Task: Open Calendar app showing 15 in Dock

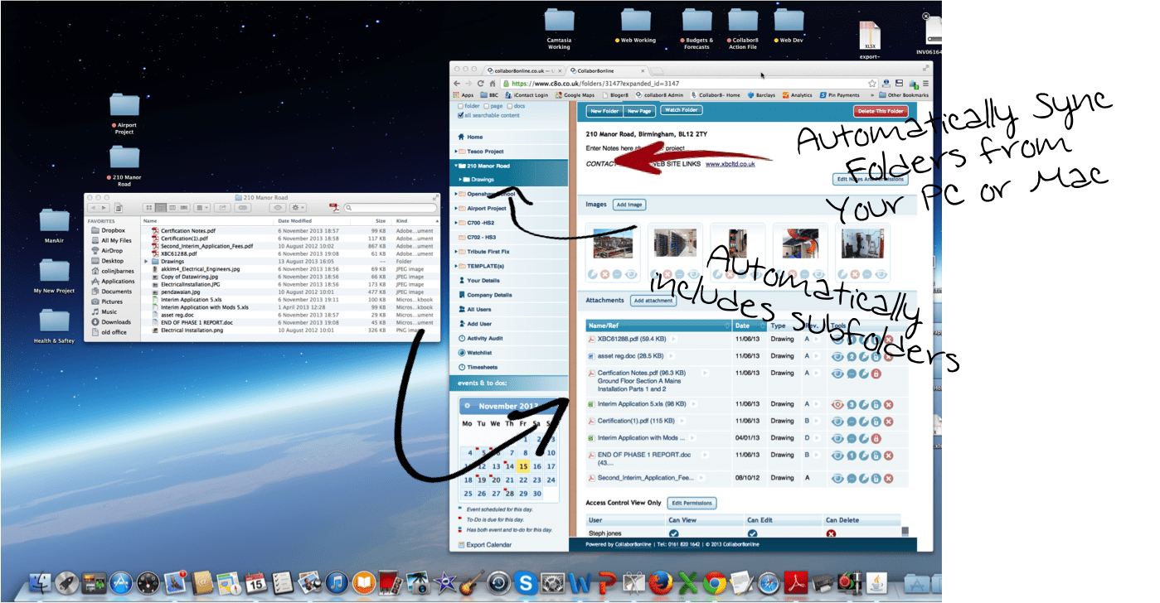Action: point(256,582)
